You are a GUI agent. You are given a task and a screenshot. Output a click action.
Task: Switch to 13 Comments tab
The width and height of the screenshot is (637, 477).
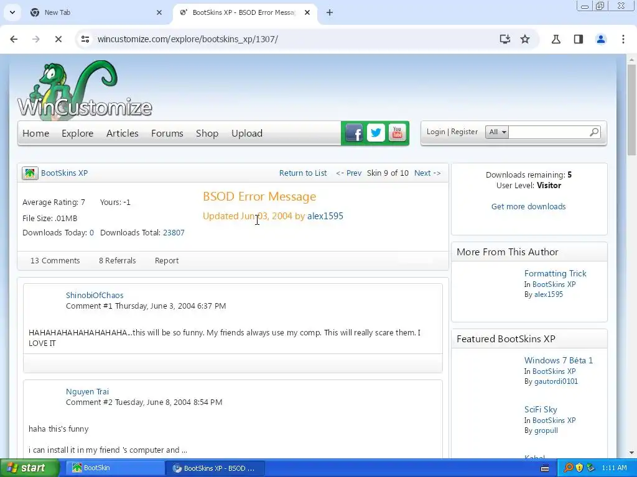click(x=55, y=261)
